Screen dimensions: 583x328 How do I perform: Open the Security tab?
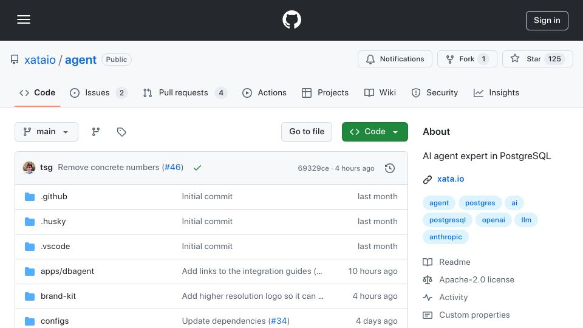pos(435,92)
